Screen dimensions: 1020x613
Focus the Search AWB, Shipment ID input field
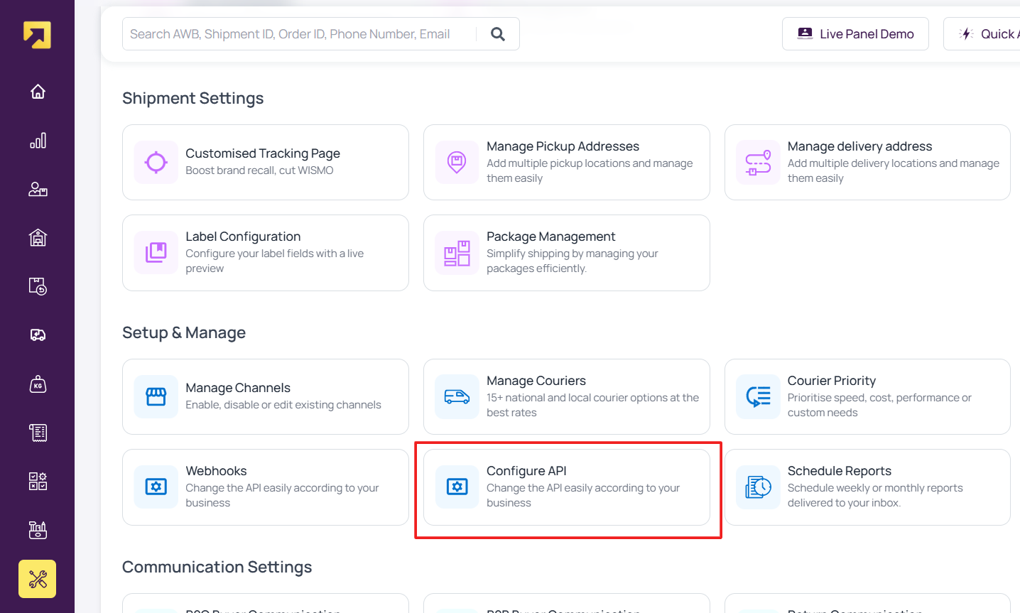(x=298, y=34)
